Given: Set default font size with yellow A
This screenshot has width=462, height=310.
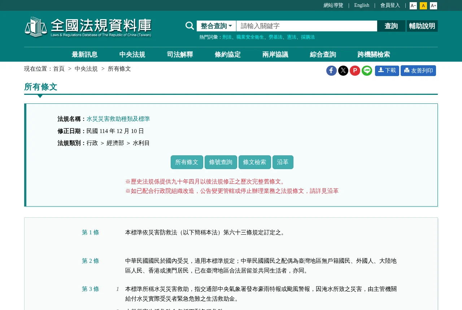Looking at the screenshot, I should coord(423,6).
